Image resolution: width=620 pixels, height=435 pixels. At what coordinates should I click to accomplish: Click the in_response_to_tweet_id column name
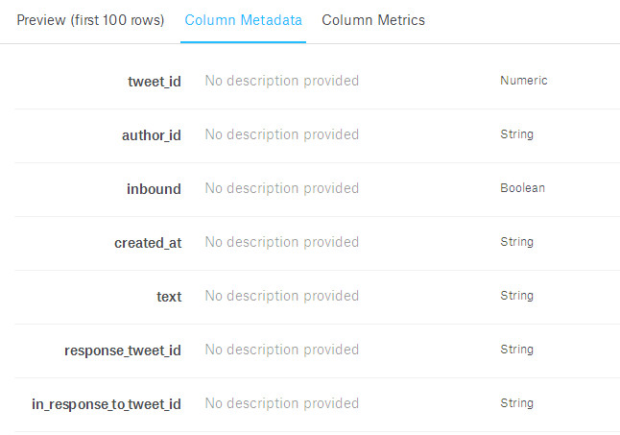107,404
